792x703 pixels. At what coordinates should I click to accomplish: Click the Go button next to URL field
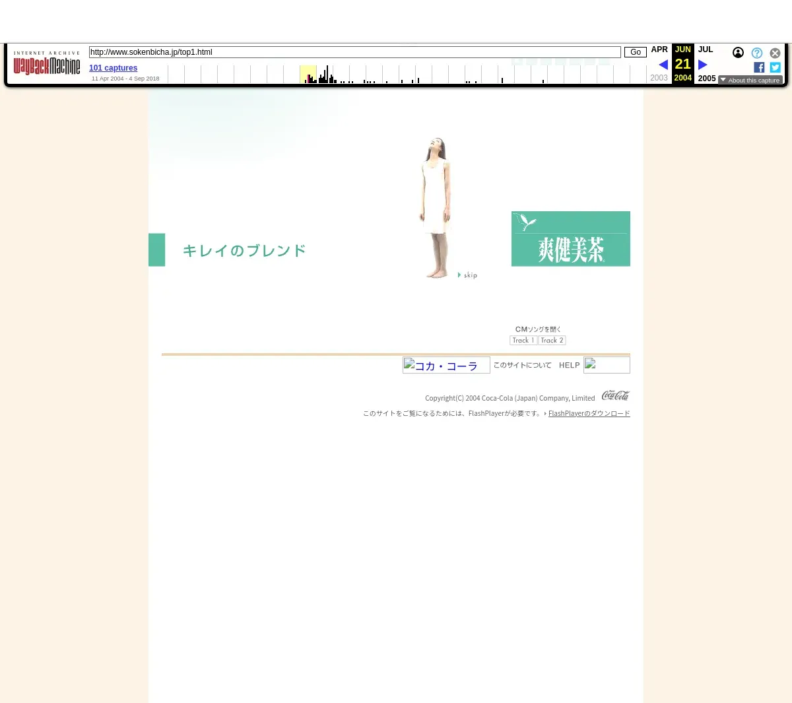636,52
